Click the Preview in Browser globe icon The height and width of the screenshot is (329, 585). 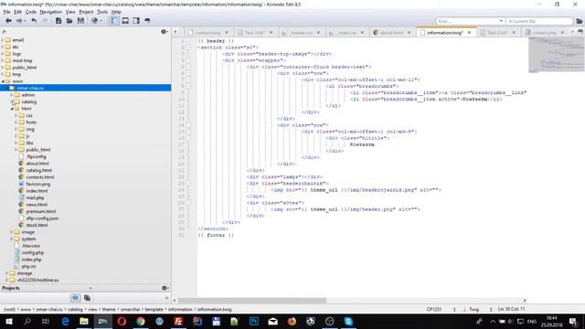[x=95, y=21]
